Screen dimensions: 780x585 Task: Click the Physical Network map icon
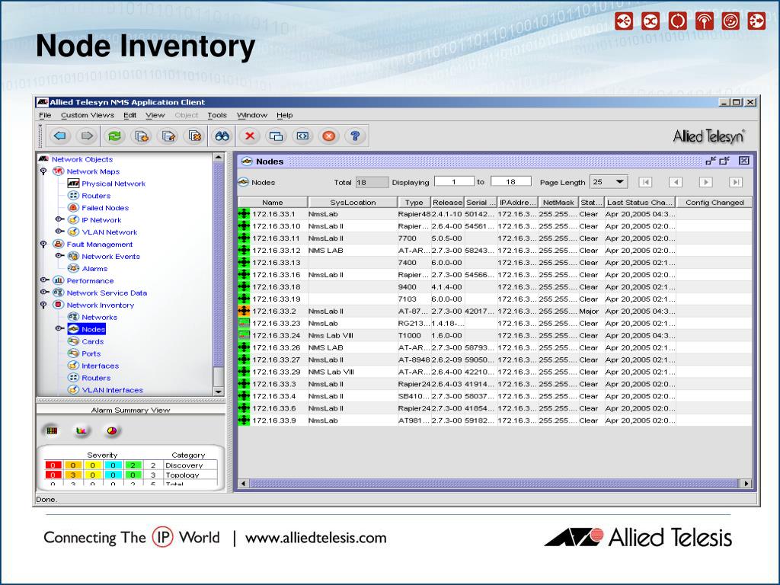coord(74,184)
